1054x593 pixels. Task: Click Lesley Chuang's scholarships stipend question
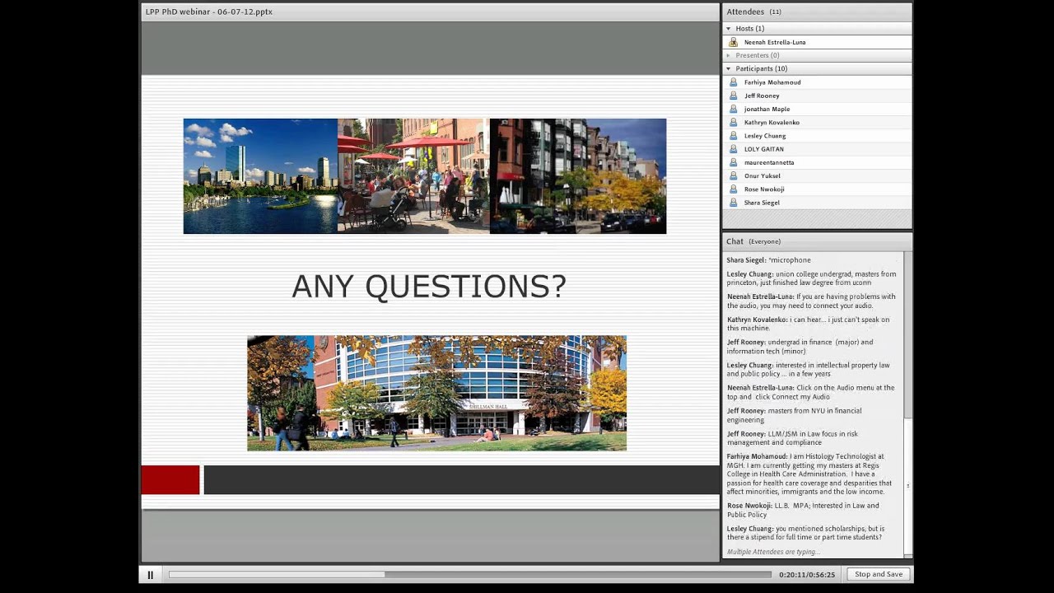[806, 533]
